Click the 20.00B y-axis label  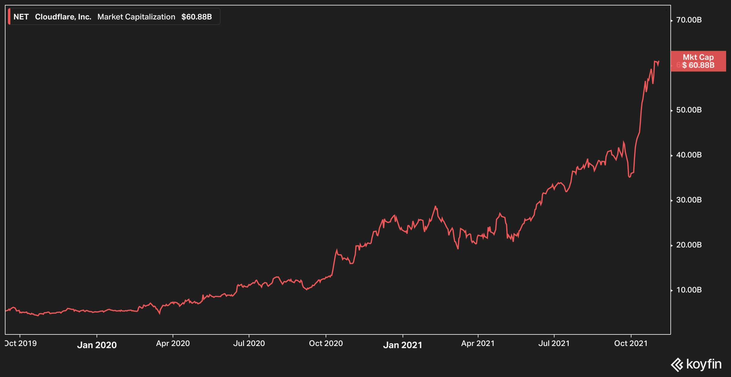[689, 245]
